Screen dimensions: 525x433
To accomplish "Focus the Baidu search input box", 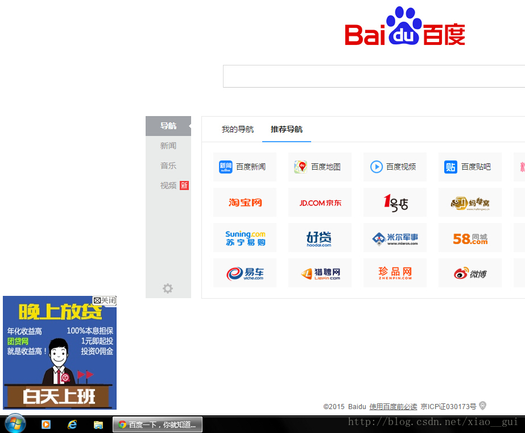I will coord(374,76).
